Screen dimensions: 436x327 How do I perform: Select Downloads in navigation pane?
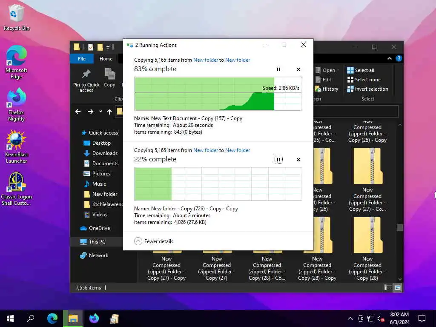point(100,153)
